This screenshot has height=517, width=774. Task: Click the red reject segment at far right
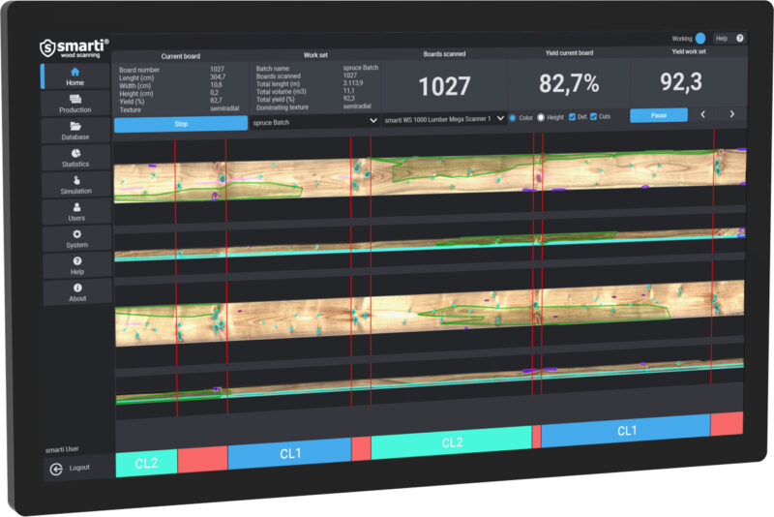coord(727,424)
